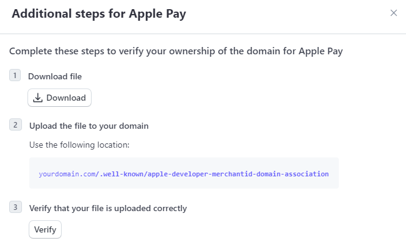
Task: Select the apple-developer-merchantid-domain-association path text
Action: tap(238, 174)
